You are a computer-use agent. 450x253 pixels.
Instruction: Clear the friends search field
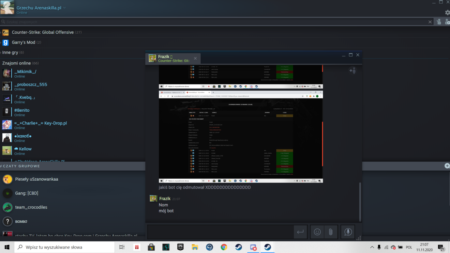[430, 22]
